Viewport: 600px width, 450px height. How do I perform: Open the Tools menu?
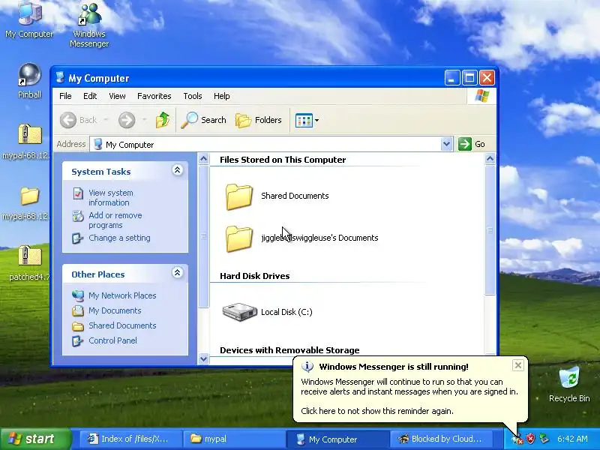tap(193, 96)
